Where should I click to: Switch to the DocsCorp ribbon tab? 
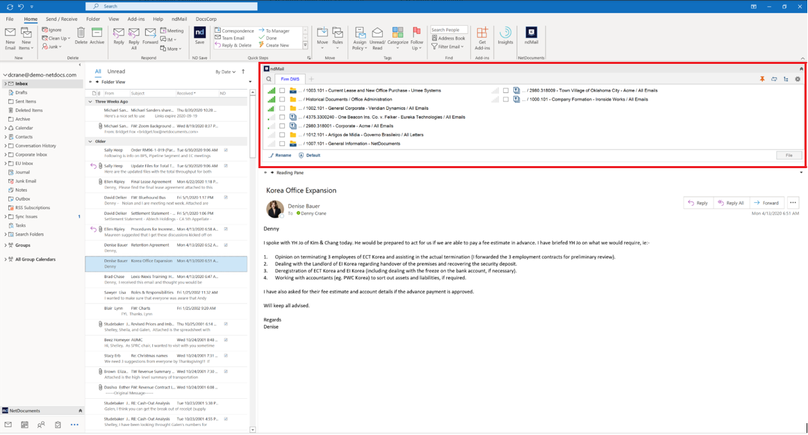206,19
